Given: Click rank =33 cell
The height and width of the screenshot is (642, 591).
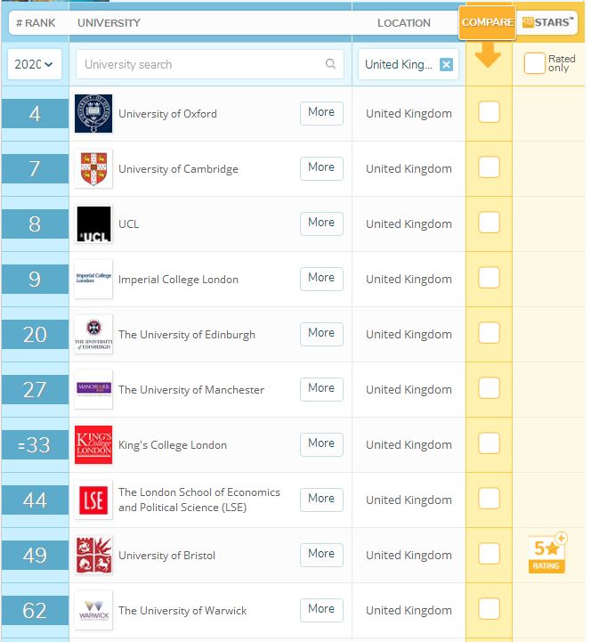Looking at the screenshot, I should pos(35,444).
